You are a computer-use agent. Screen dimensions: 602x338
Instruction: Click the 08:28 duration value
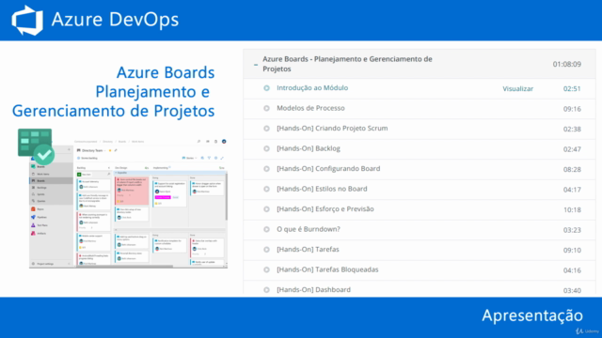(572, 169)
